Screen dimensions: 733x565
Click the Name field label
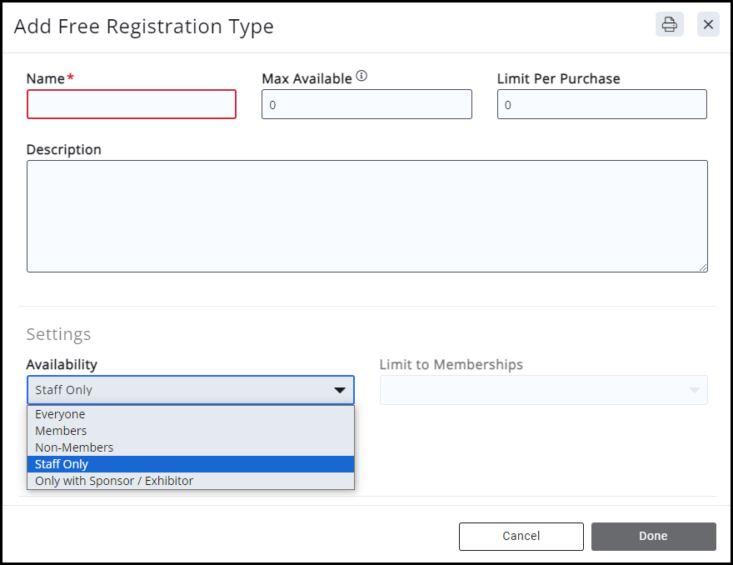pos(45,78)
